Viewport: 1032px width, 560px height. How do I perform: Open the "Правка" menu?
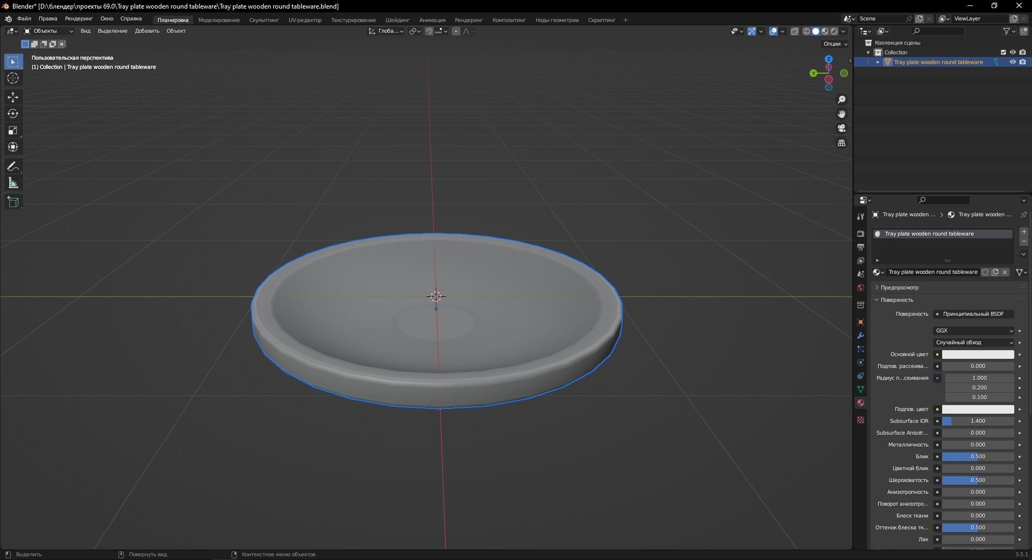click(48, 19)
